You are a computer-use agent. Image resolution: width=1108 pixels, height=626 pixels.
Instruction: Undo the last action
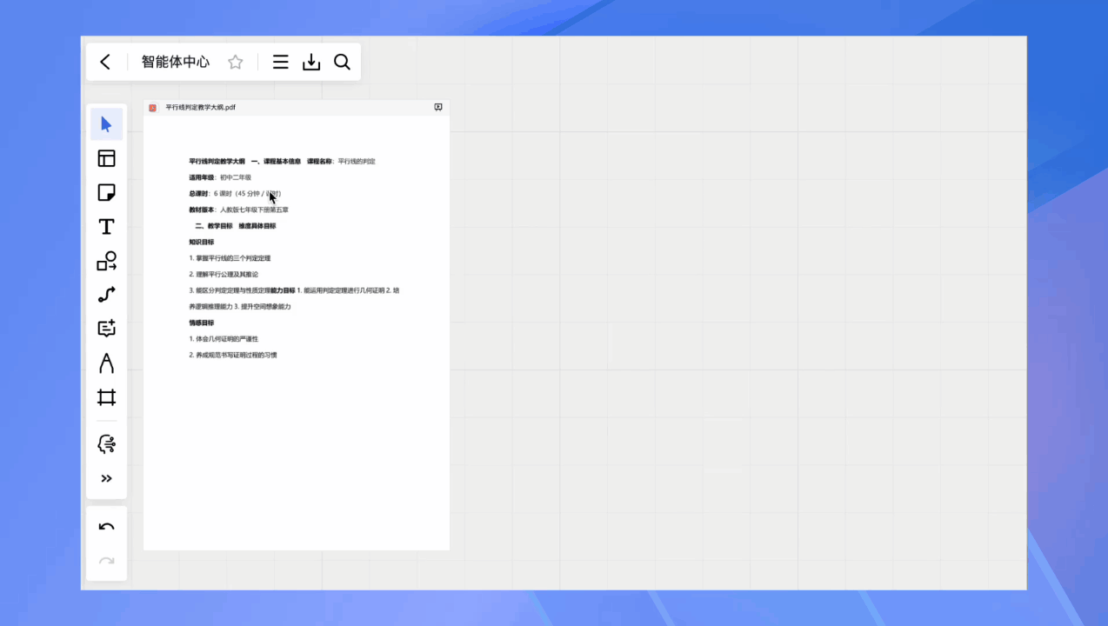[106, 527]
